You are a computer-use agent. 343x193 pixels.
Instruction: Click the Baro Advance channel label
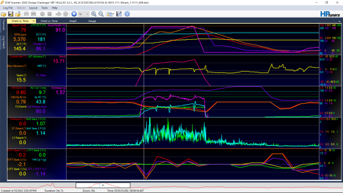(17, 66)
